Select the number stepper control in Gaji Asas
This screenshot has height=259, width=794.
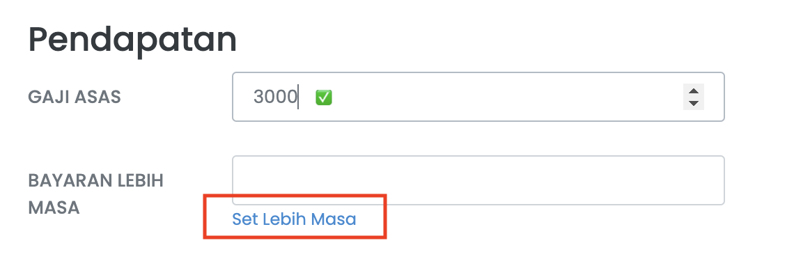point(694,97)
